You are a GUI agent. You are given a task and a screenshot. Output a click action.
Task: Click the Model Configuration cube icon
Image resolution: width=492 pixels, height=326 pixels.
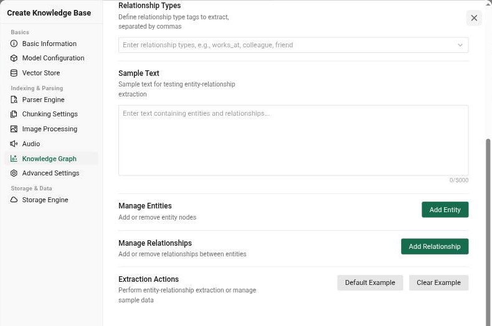(x=14, y=58)
